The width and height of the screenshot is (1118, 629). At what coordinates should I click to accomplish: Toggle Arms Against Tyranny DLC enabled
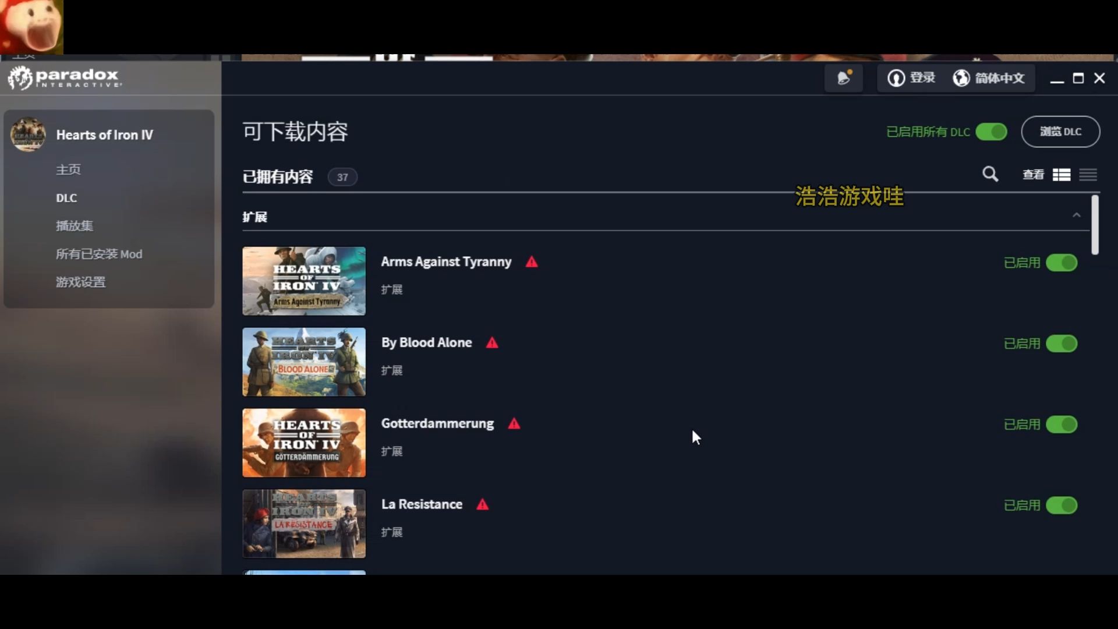[x=1062, y=263]
